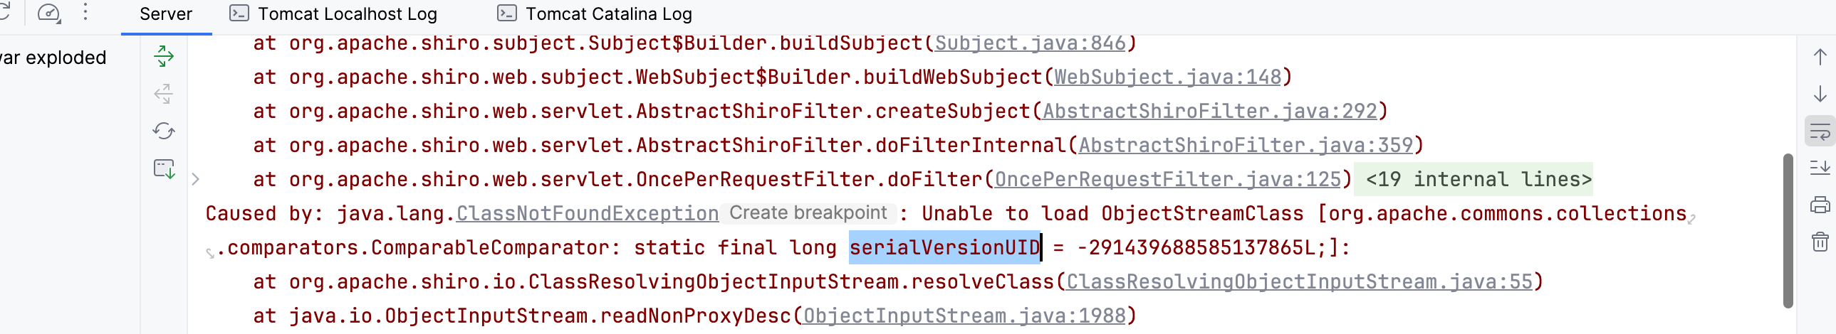This screenshot has width=1836, height=334.
Task: Click the console vertical scrollbar thumb
Action: (1788, 230)
